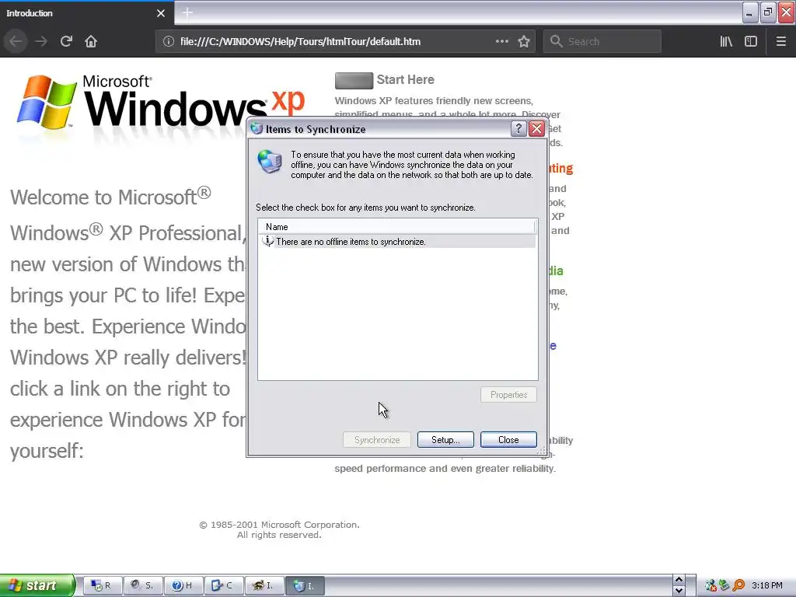Click the Start Here link
Image resolution: width=796 pixels, height=597 pixels.
(x=405, y=80)
